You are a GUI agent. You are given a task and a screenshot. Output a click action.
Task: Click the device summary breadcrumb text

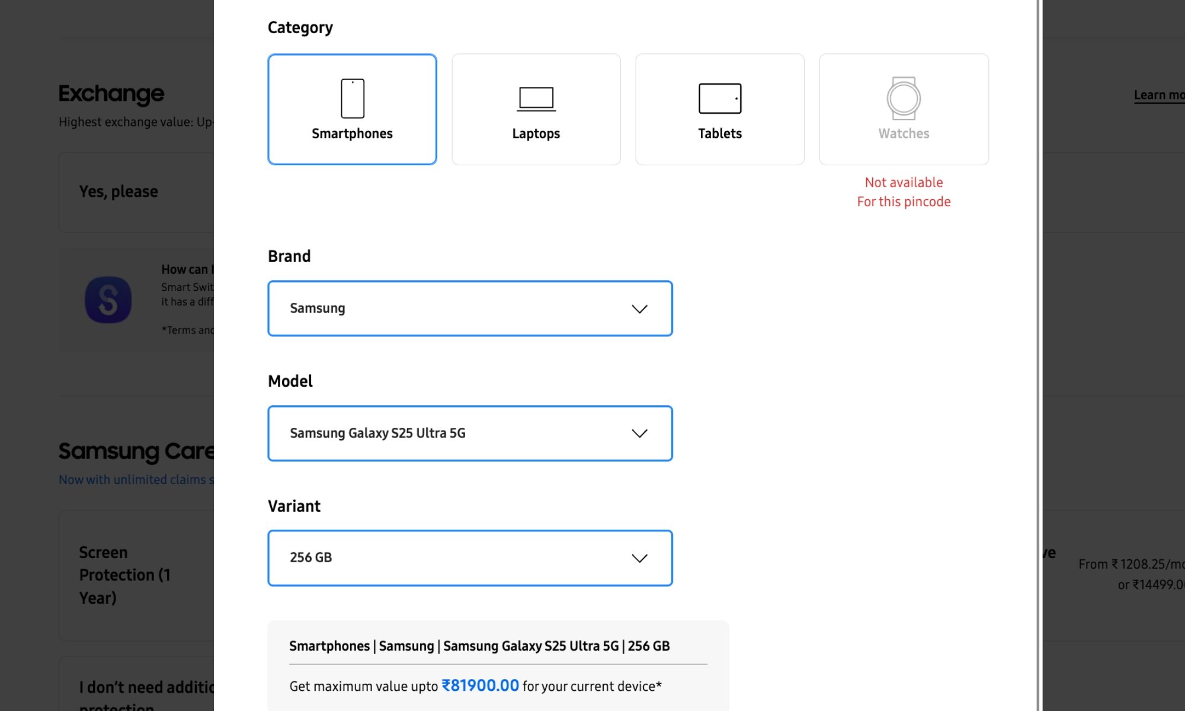click(x=479, y=646)
